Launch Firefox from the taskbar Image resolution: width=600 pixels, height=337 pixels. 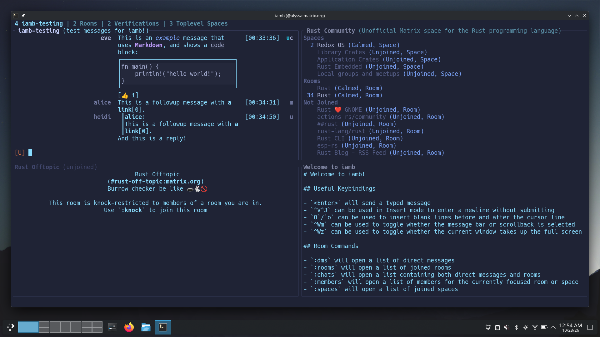pos(129,327)
